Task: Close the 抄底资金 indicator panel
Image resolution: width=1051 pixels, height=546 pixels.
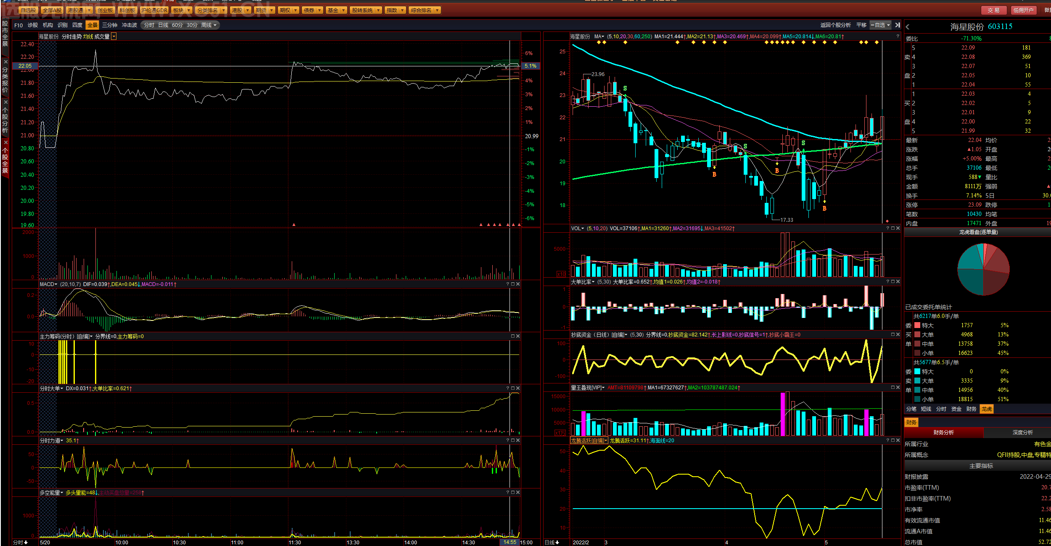Action: pos(898,335)
